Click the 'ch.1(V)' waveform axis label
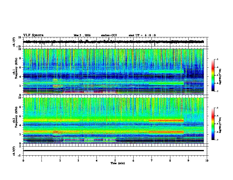This screenshot has height=180, width=233. (14, 42)
